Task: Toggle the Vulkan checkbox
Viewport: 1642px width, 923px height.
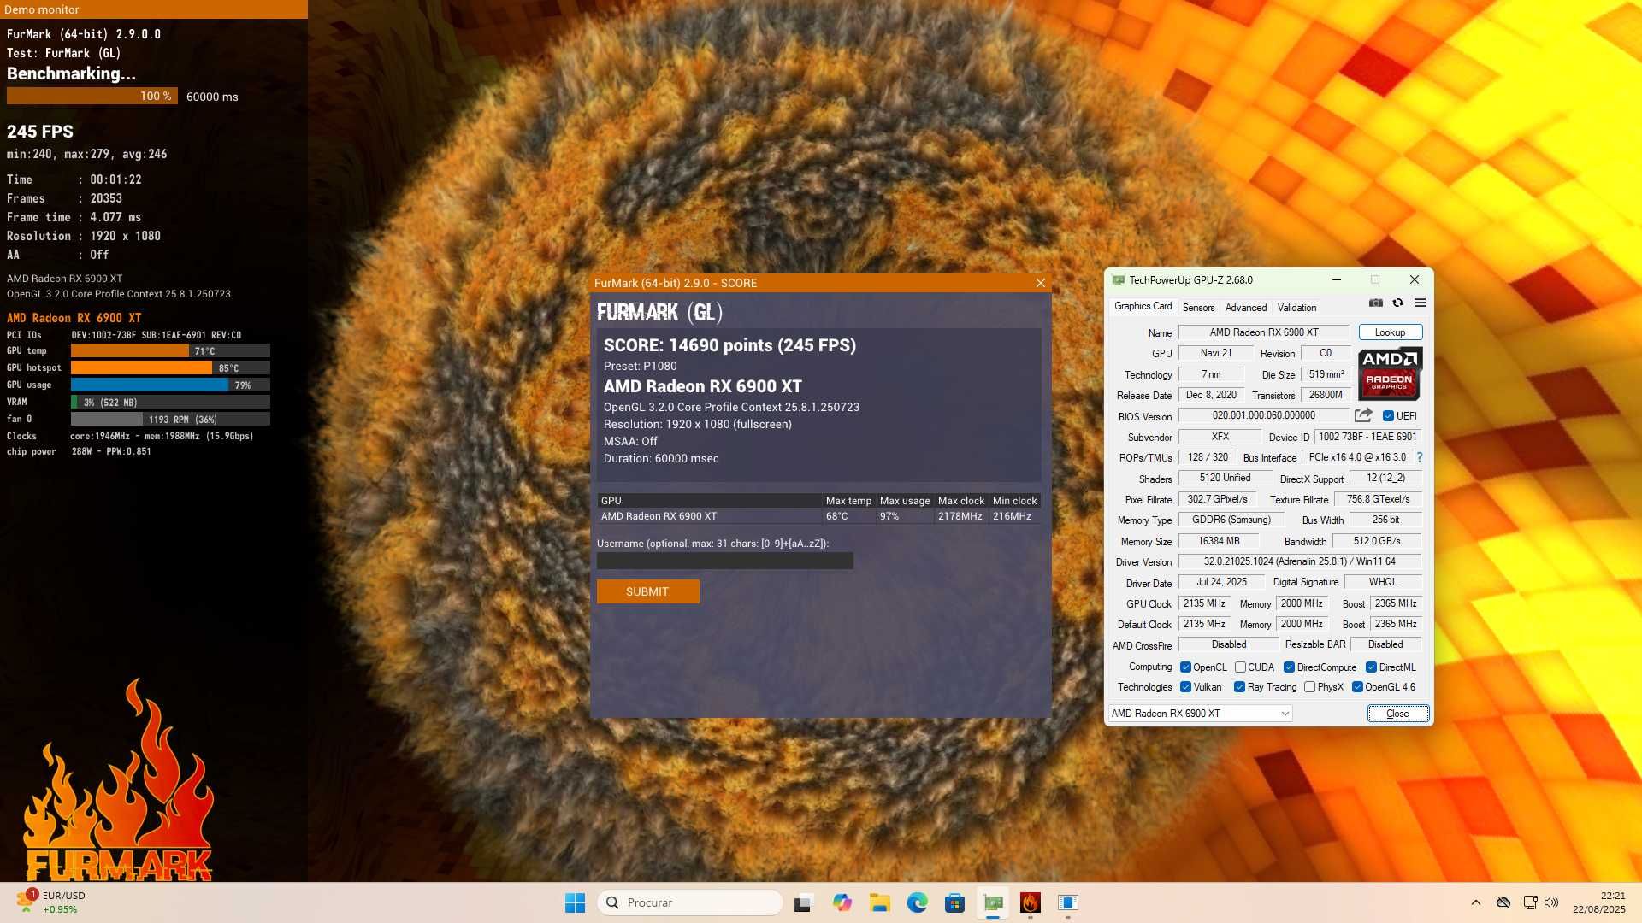Action: point(1185,687)
